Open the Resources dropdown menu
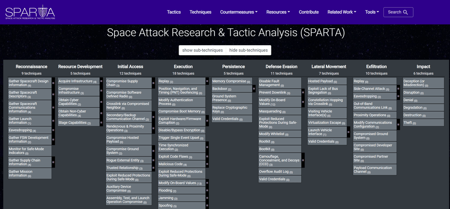Screen dimensions: 450x209 tap(278, 12)
